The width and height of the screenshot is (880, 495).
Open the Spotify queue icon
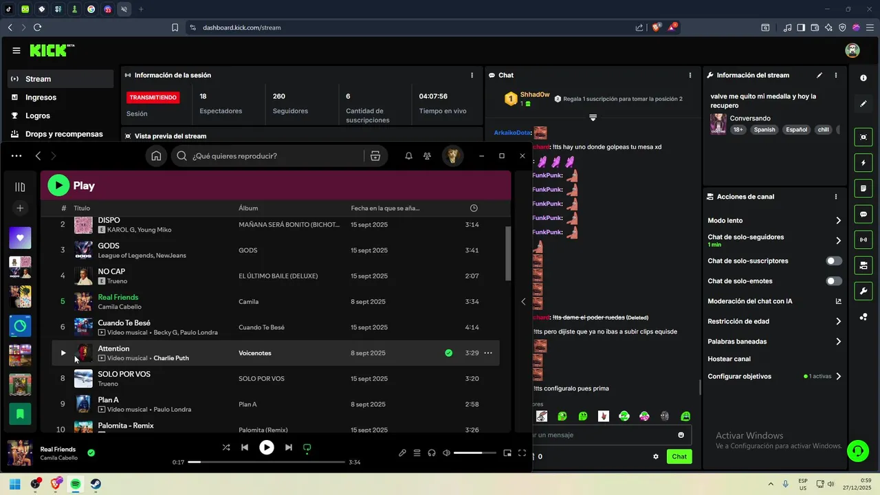point(417,453)
